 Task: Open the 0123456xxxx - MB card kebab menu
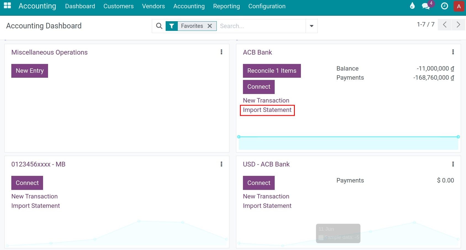point(221,164)
